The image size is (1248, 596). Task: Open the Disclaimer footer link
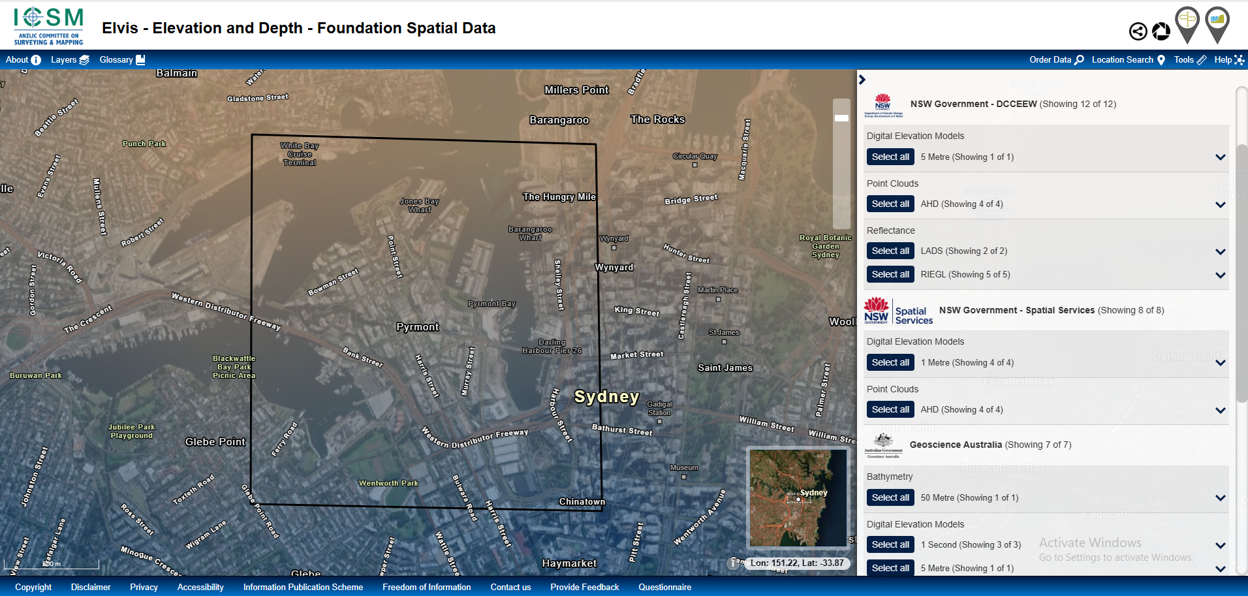click(91, 587)
